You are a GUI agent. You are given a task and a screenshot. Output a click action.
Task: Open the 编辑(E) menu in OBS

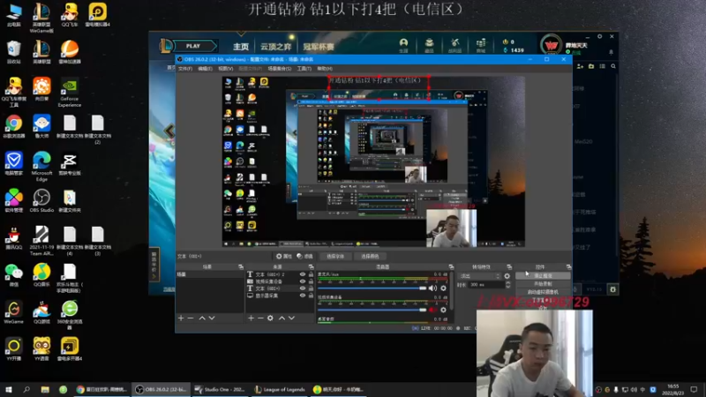(x=205, y=69)
